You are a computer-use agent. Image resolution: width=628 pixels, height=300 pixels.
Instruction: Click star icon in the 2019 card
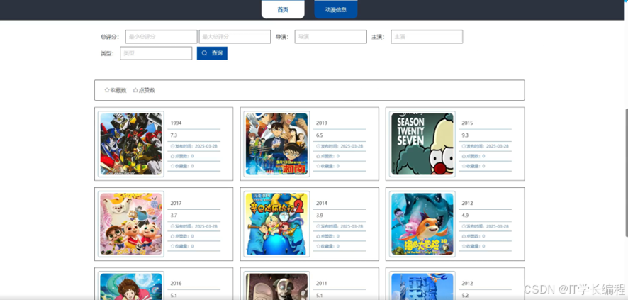318,166
